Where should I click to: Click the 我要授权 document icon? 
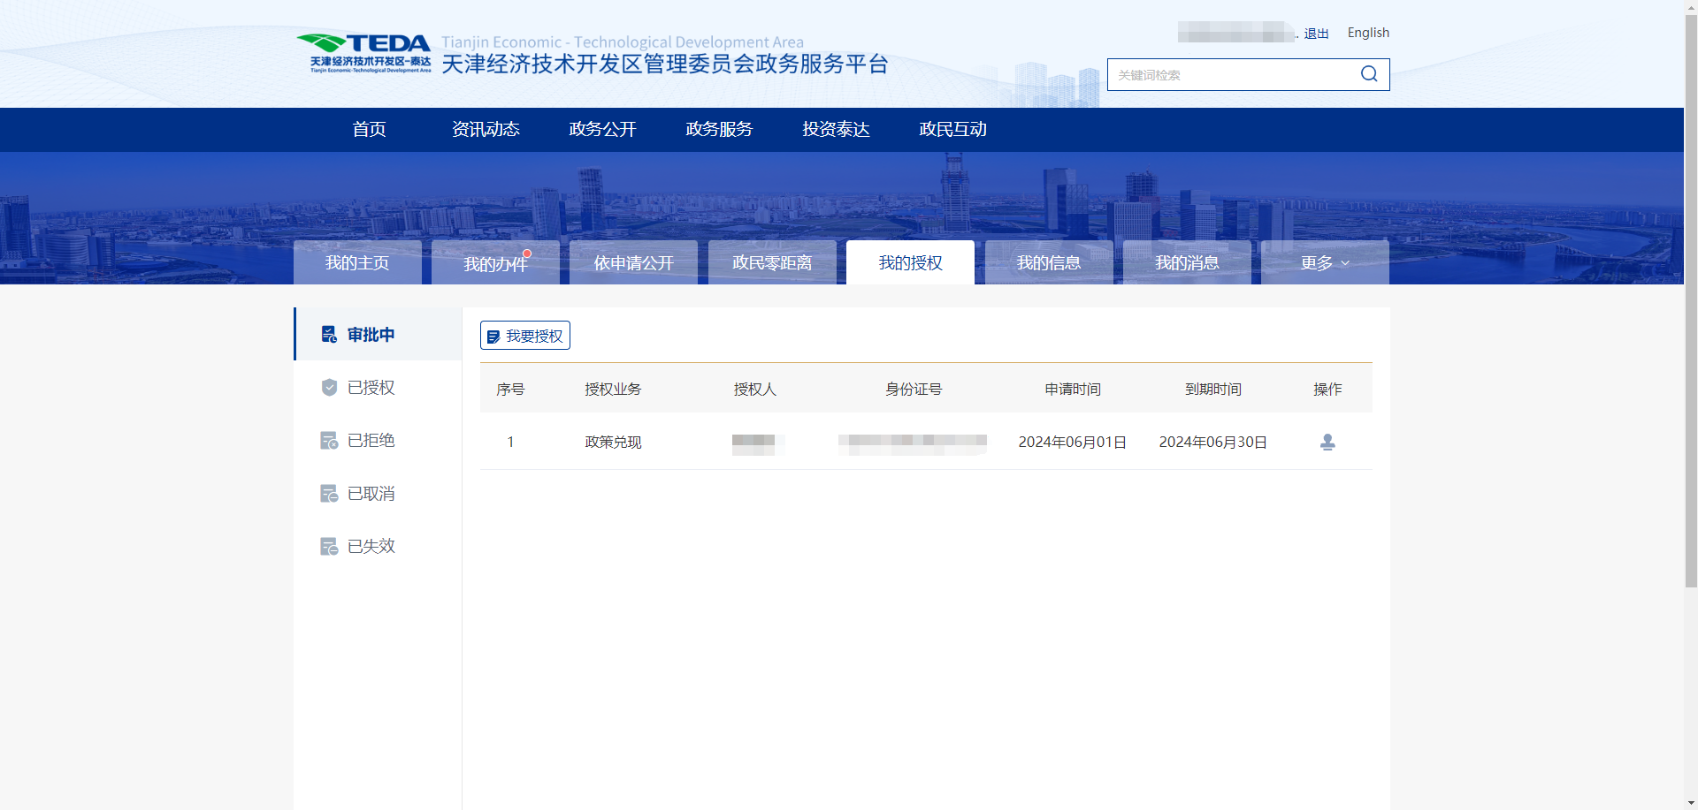493,337
